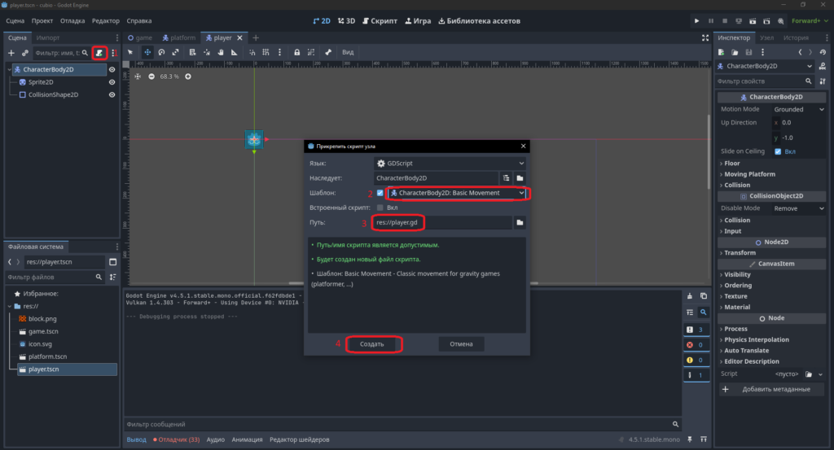The height and width of the screenshot is (450, 834).
Task: Add new child node plus icon
Action: [x=11, y=53]
